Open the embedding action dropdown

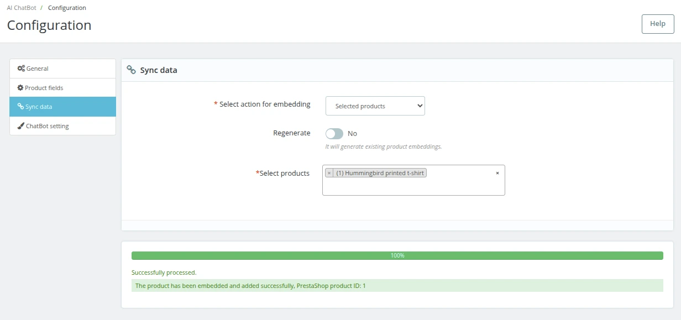point(375,106)
